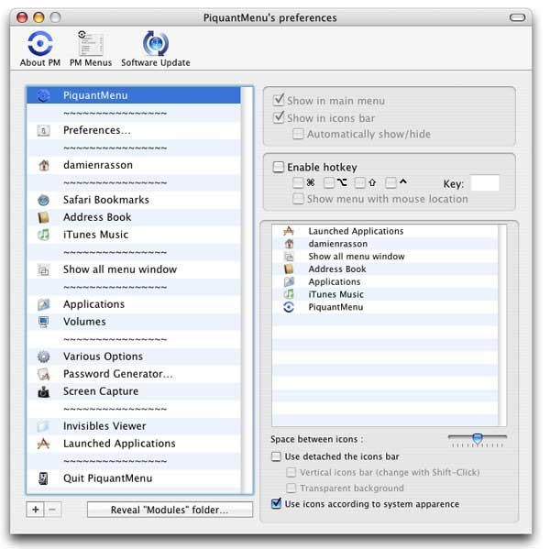Toggle Show menu with mouse location
Image resolution: width=550 pixels, height=549 pixels.
tap(298, 199)
